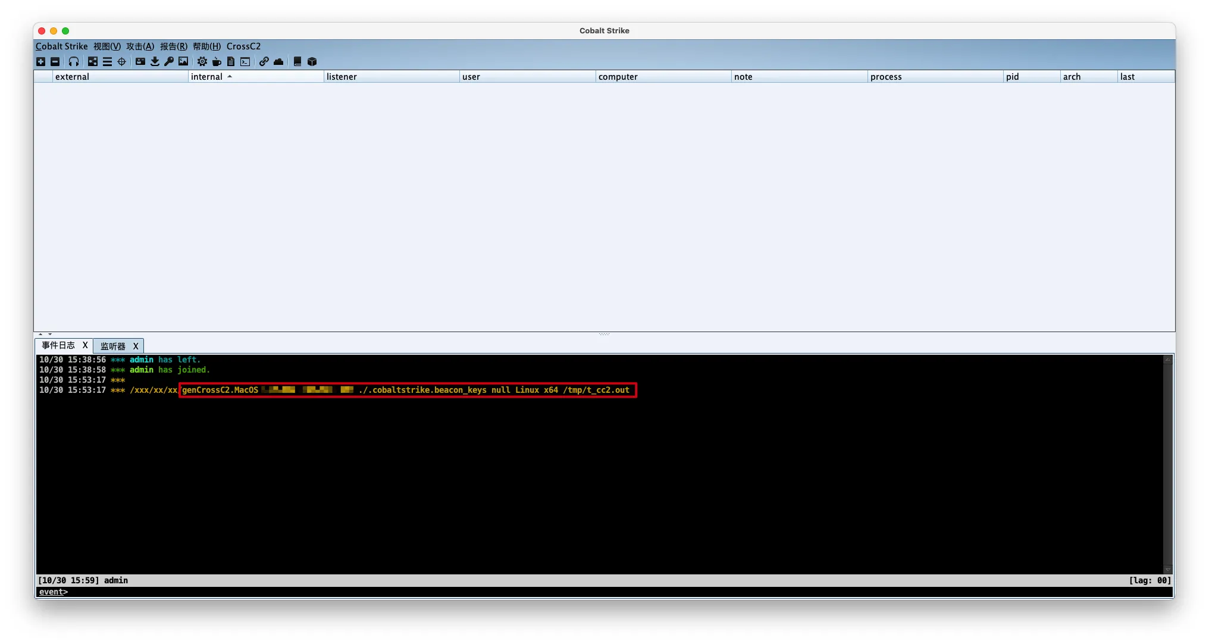Open credentials via key icon
Viewport: 1209px width, 644px height.
click(169, 62)
